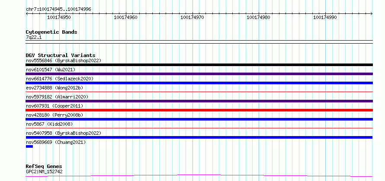This screenshot has height=181, width=385.
Task: Click the purple nsv6101547 variant bar
Action: click(x=199, y=74)
